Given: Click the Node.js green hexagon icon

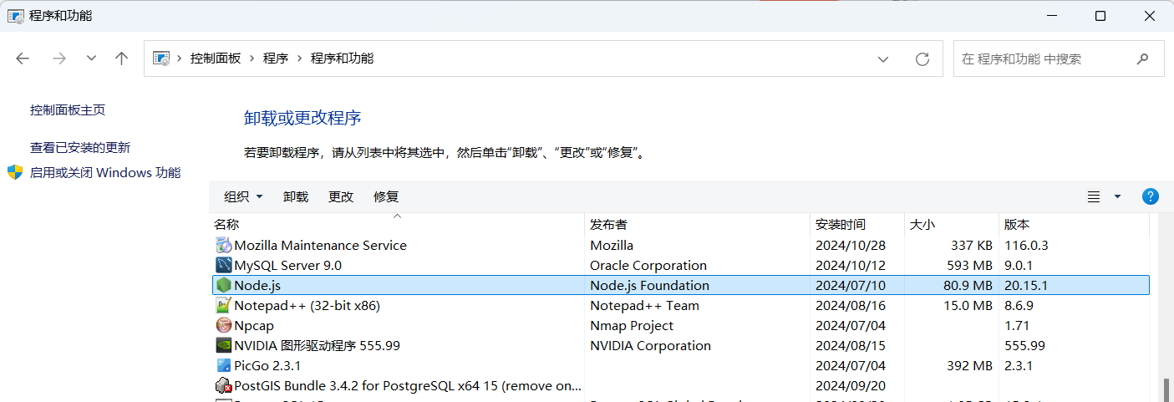Looking at the screenshot, I should 223,286.
